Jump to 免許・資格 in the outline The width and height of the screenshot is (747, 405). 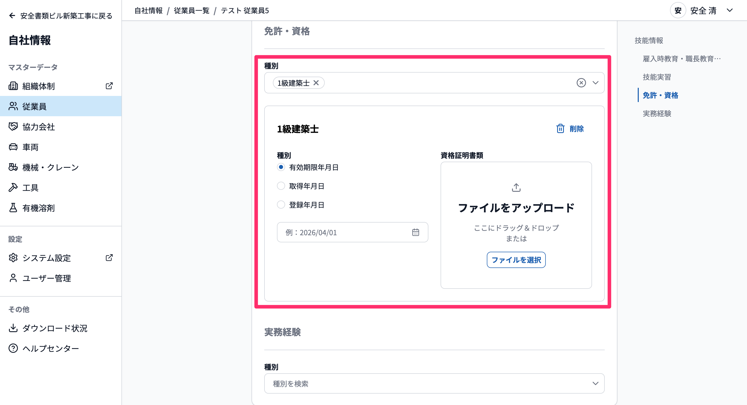(660, 95)
